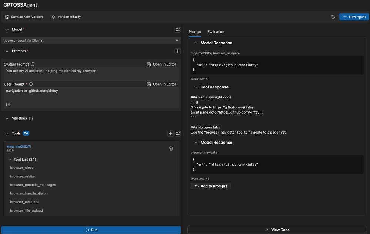This screenshot has height=234, width=370.
Task: Click User Prompt info icon
Action: (31, 84)
